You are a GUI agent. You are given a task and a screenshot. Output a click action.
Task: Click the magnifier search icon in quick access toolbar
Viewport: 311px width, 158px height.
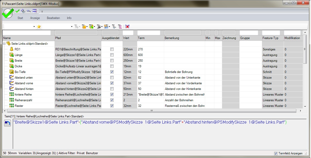(29, 11)
